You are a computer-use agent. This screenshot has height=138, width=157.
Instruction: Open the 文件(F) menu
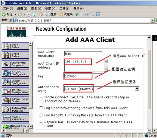[8, 8]
